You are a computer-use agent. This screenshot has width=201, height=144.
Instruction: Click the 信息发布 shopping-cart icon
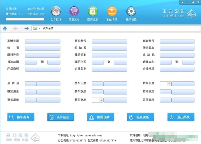74,11
